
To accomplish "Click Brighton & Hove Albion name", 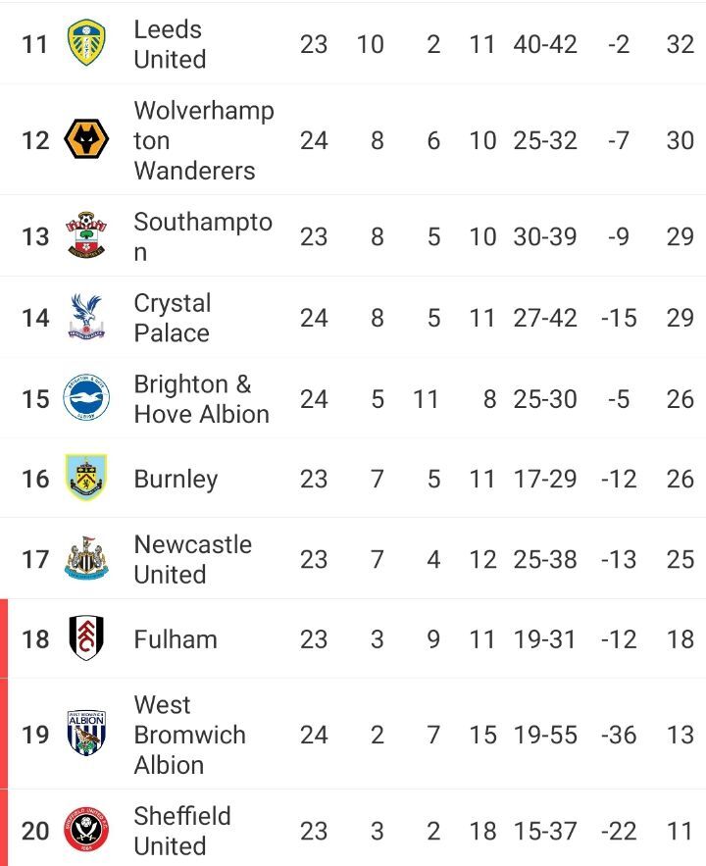I will click(x=201, y=399).
